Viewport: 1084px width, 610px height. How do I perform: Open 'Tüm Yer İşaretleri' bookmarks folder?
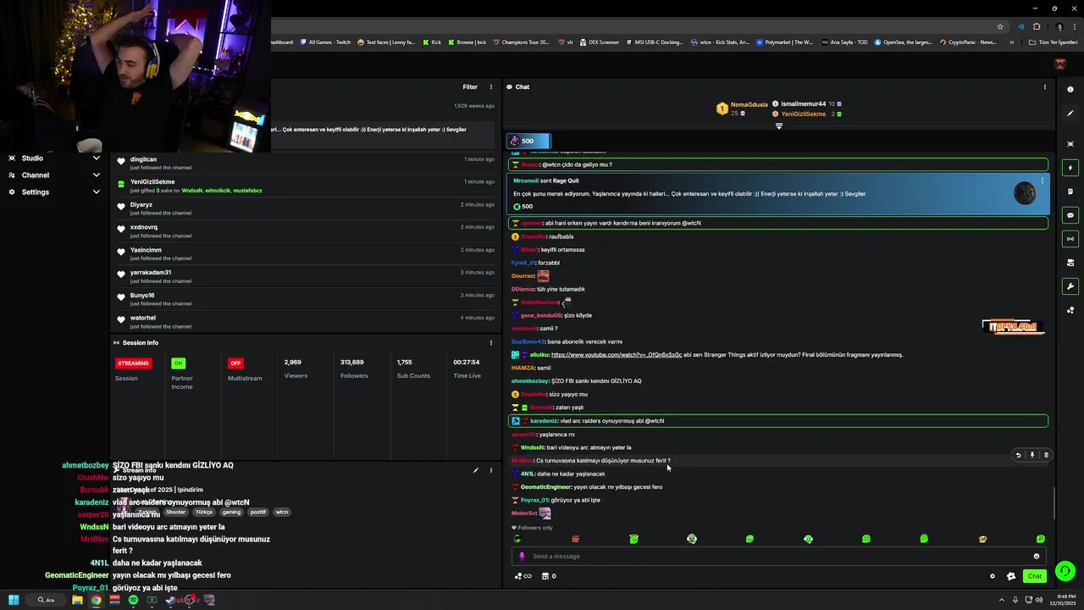click(1054, 42)
